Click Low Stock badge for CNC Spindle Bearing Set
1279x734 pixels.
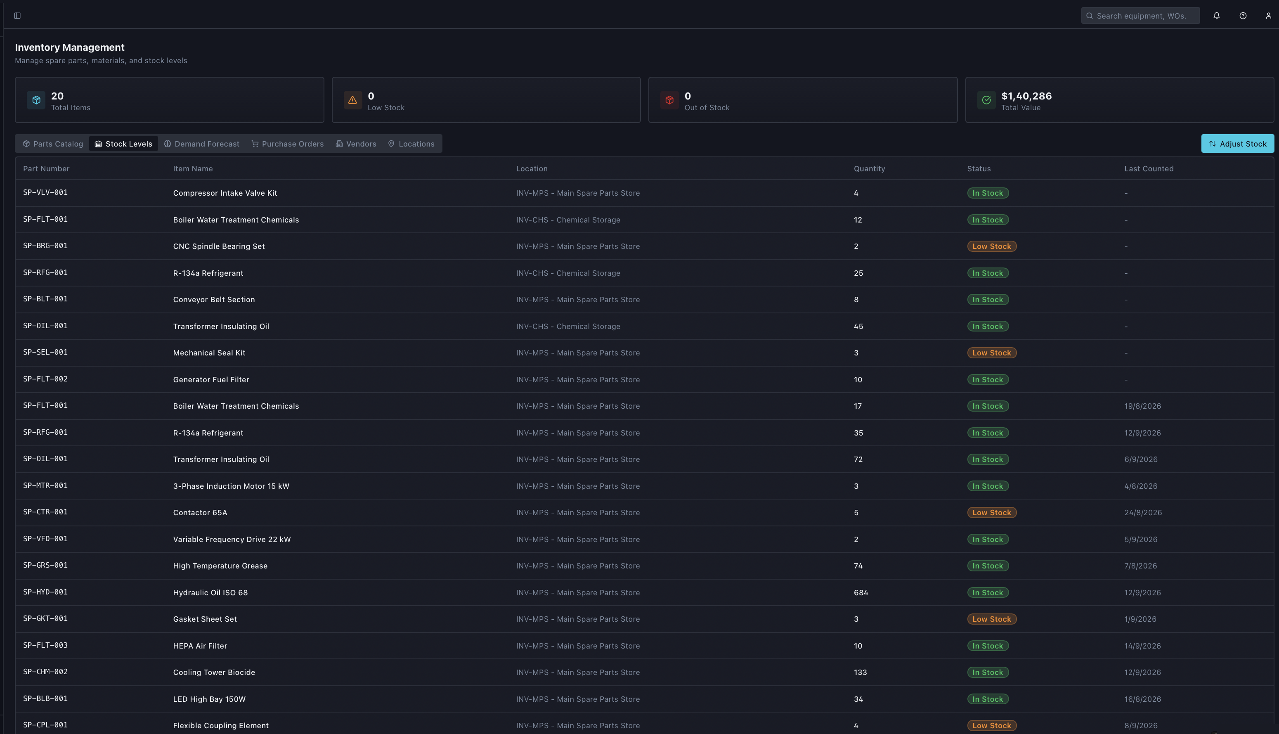tap(992, 246)
